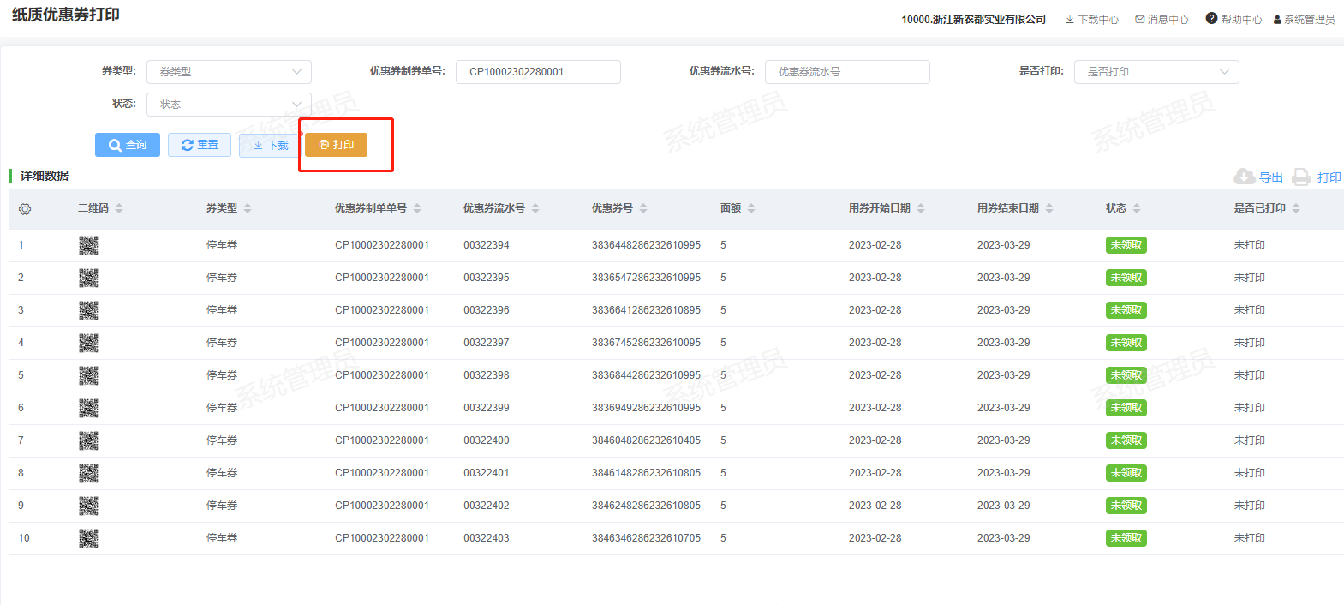Click the QR code in row 6

pyautogui.click(x=88, y=408)
